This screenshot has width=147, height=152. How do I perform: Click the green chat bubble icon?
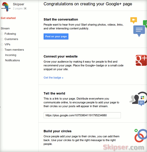coord(145,24)
